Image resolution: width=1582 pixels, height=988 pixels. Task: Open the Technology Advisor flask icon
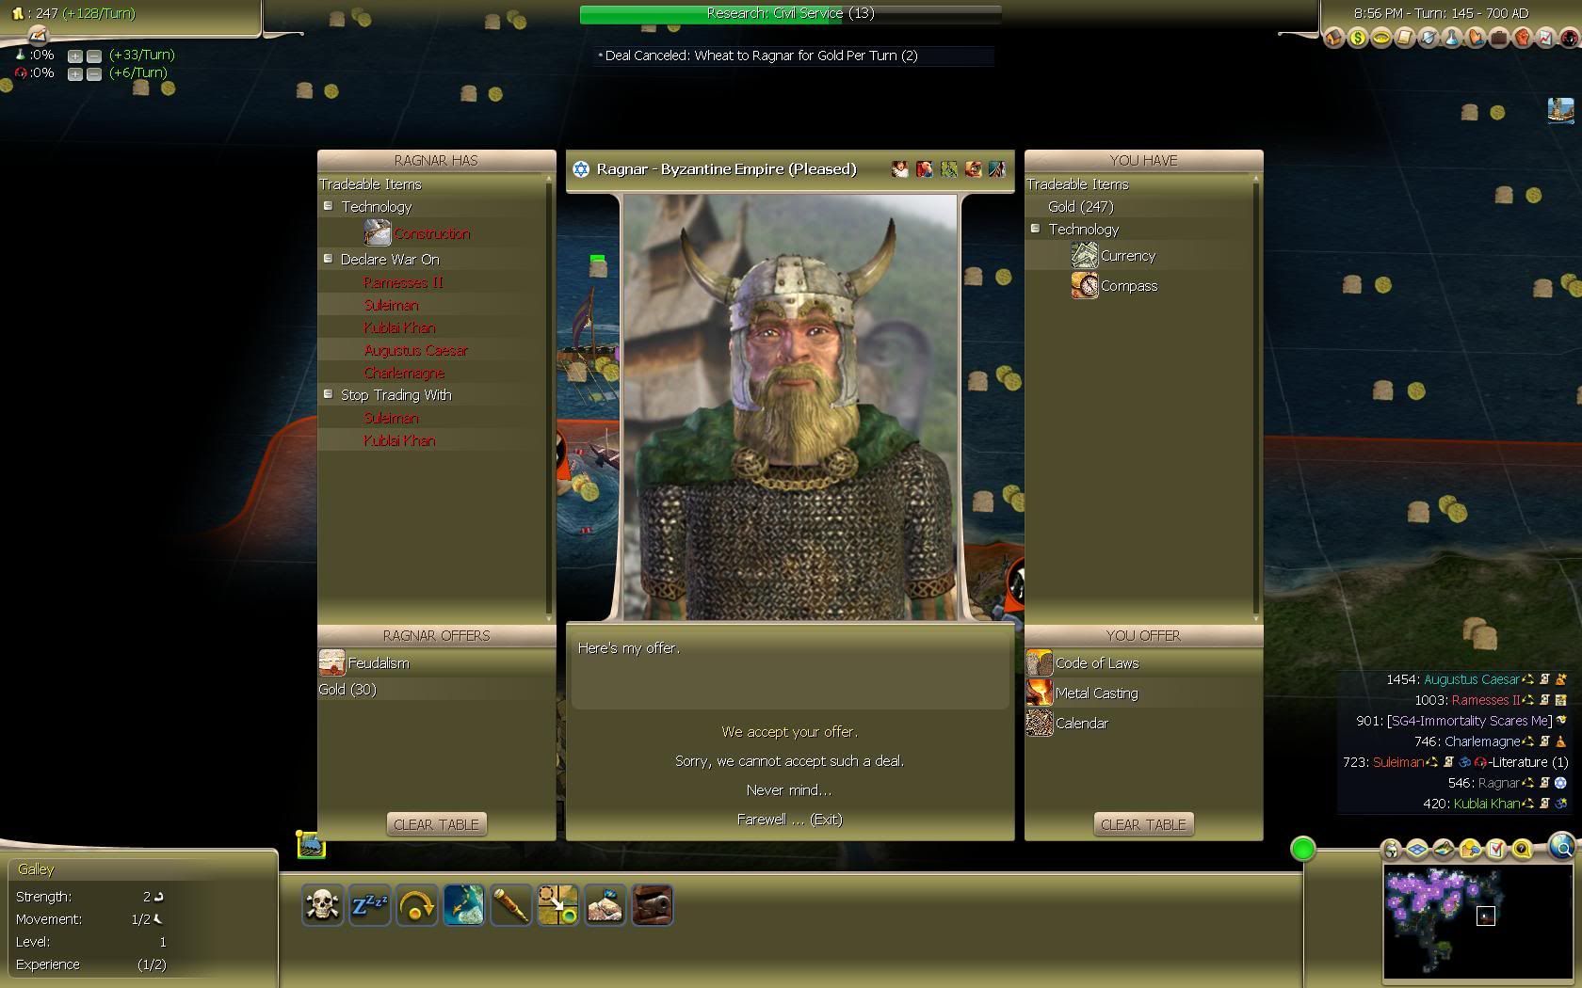[x=1451, y=38]
